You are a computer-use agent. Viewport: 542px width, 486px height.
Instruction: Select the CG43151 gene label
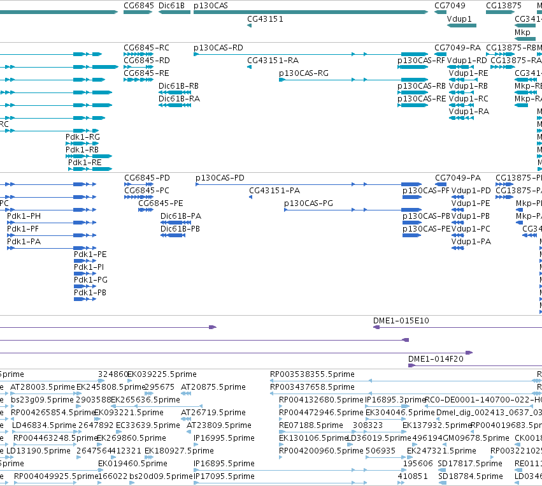pos(265,19)
